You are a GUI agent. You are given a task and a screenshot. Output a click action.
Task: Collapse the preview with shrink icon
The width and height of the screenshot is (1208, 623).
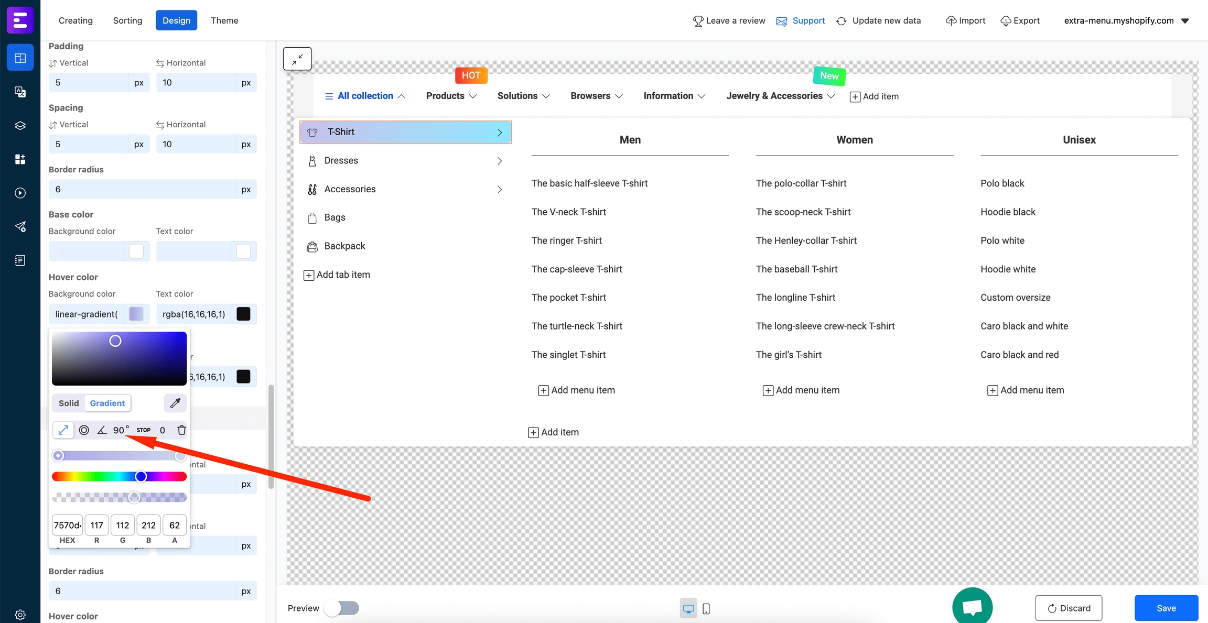(x=297, y=58)
